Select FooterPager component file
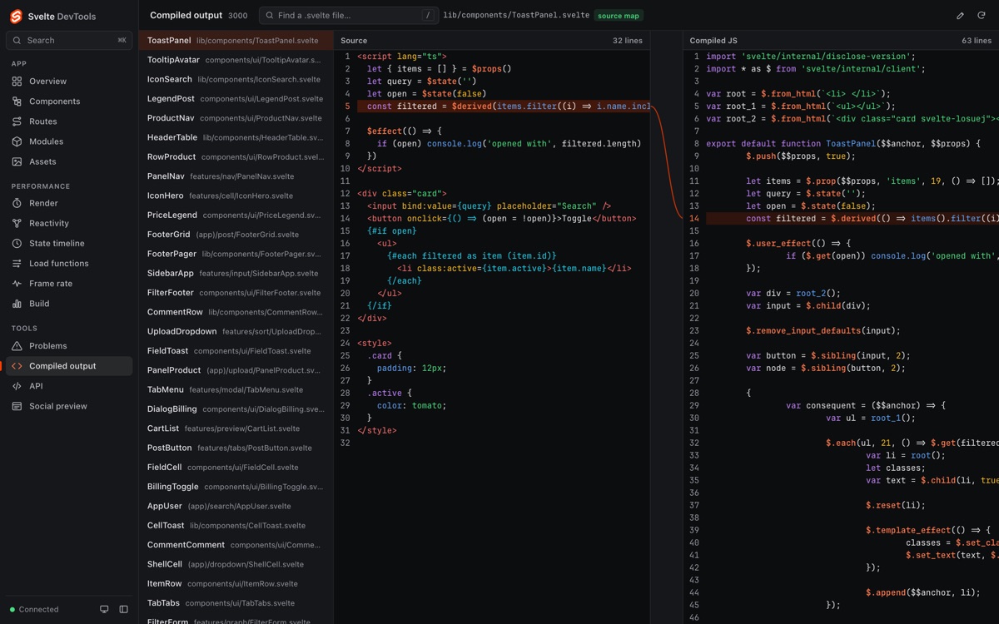 [x=236, y=254]
